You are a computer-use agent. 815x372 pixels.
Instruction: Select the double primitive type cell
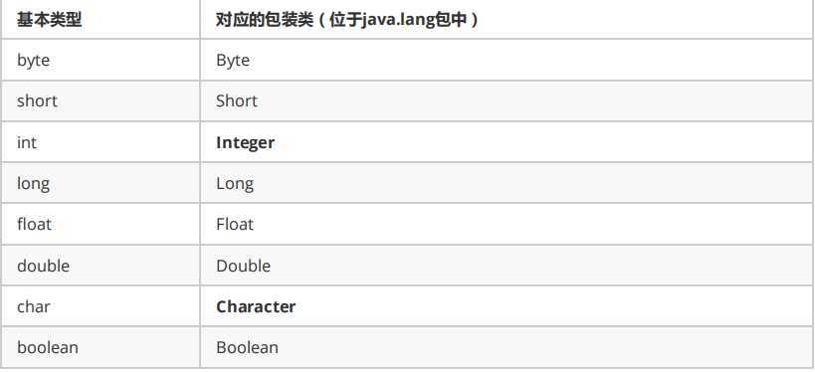point(101,265)
